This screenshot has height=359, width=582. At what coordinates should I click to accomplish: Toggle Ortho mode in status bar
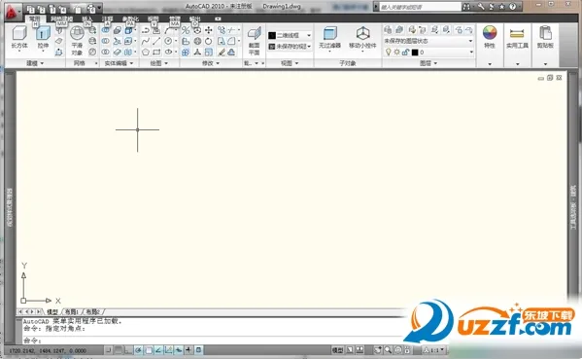pos(128,349)
